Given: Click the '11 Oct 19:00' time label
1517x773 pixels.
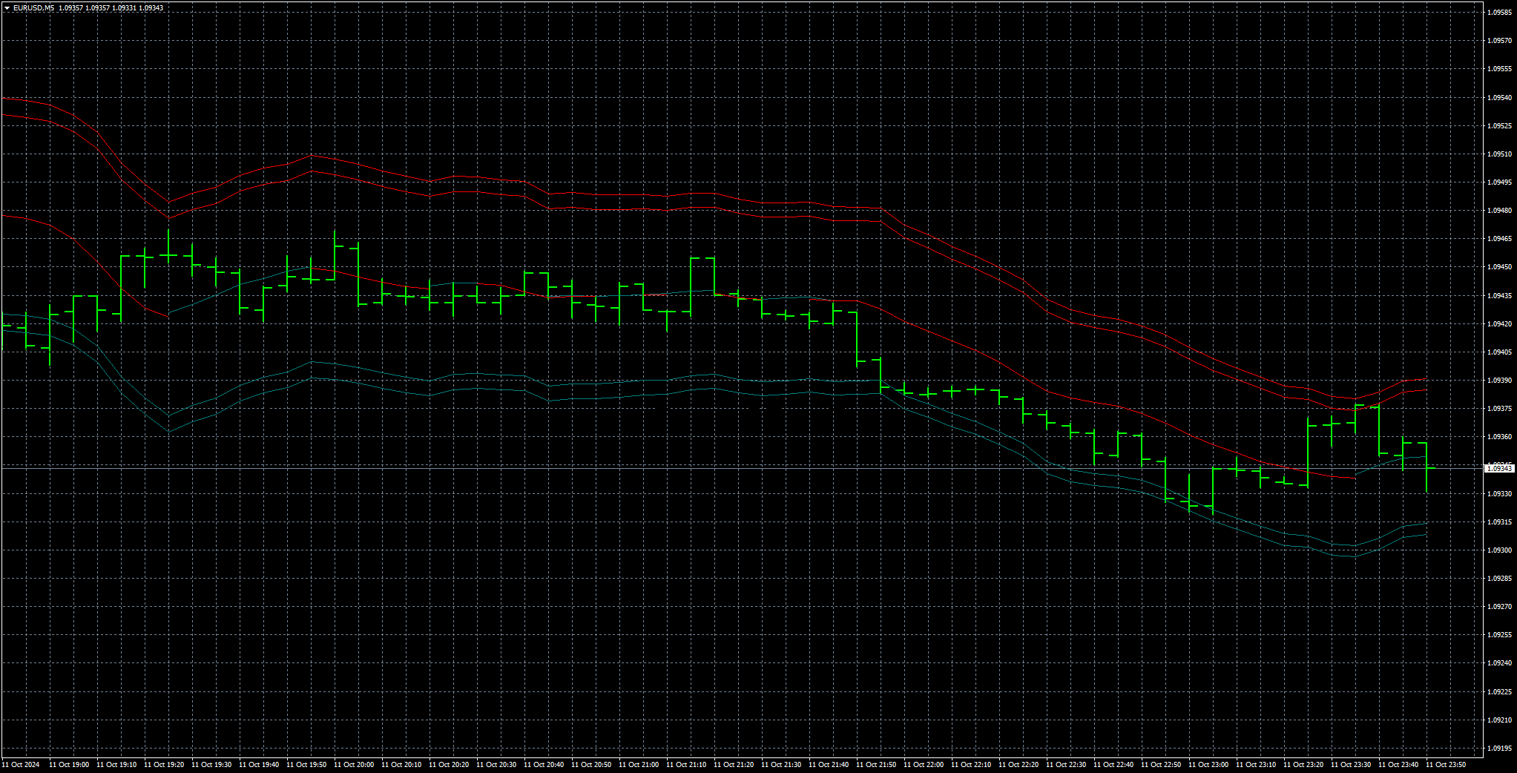Looking at the screenshot, I should (x=69, y=765).
